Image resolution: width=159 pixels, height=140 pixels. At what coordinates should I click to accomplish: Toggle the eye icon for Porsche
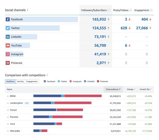(8, 117)
